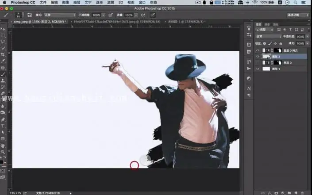Delete layer trash button

(x=302, y=193)
